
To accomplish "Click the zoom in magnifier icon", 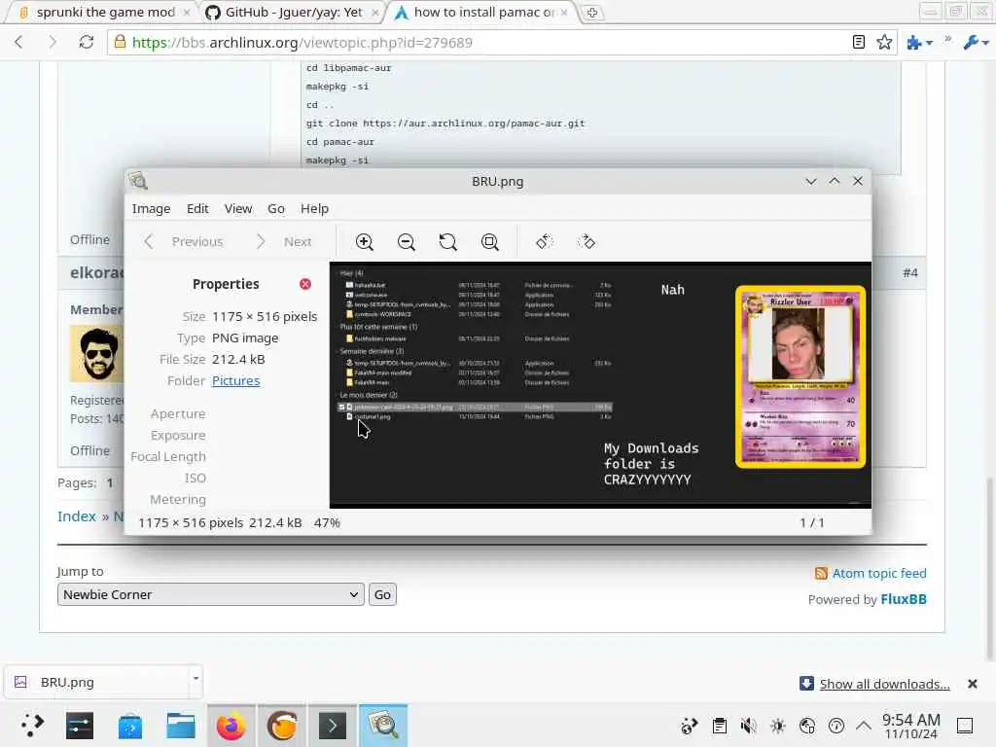I will [364, 242].
